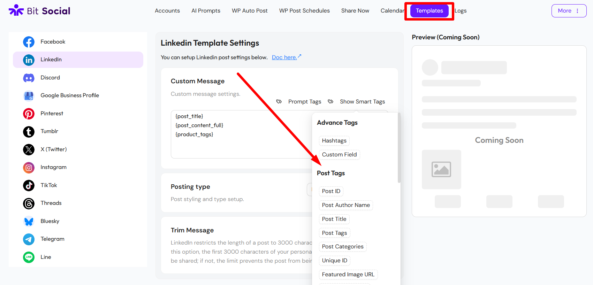Select the Telegram icon in sidebar
Screen dimensions: 593x285
pyautogui.click(x=29, y=239)
